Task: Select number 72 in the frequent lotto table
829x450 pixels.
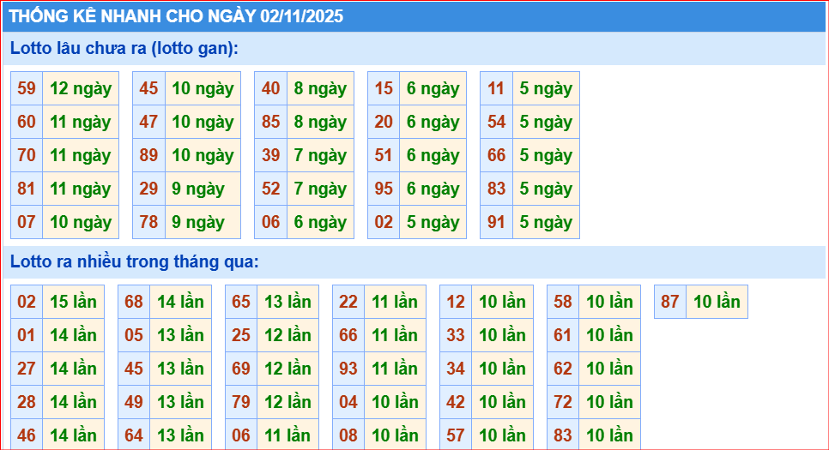Action: (x=563, y=402)
